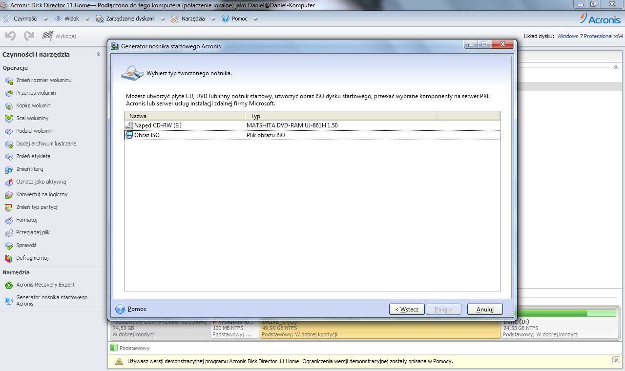Click the Acronis logo at top right
625x371 pixels.
600,19
